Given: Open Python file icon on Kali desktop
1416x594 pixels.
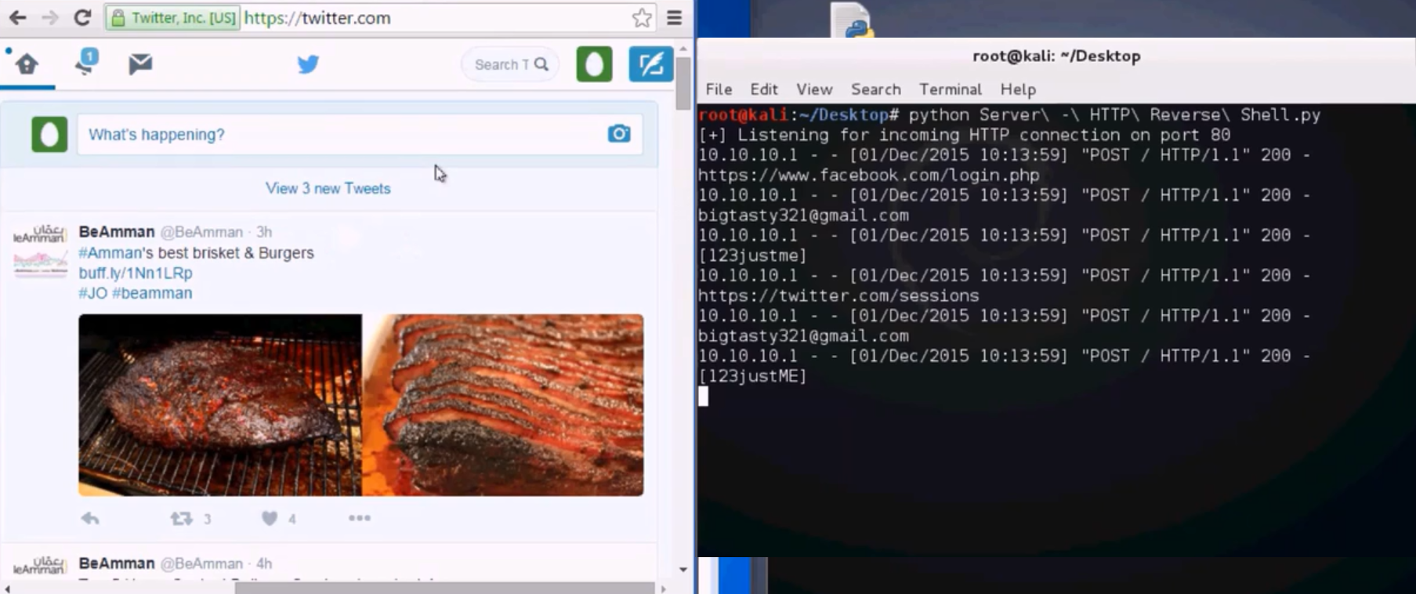Looking at the screenshot, I should tap(852, 20).
